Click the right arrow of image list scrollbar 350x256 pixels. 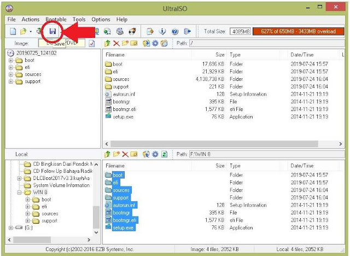point(341,144)
